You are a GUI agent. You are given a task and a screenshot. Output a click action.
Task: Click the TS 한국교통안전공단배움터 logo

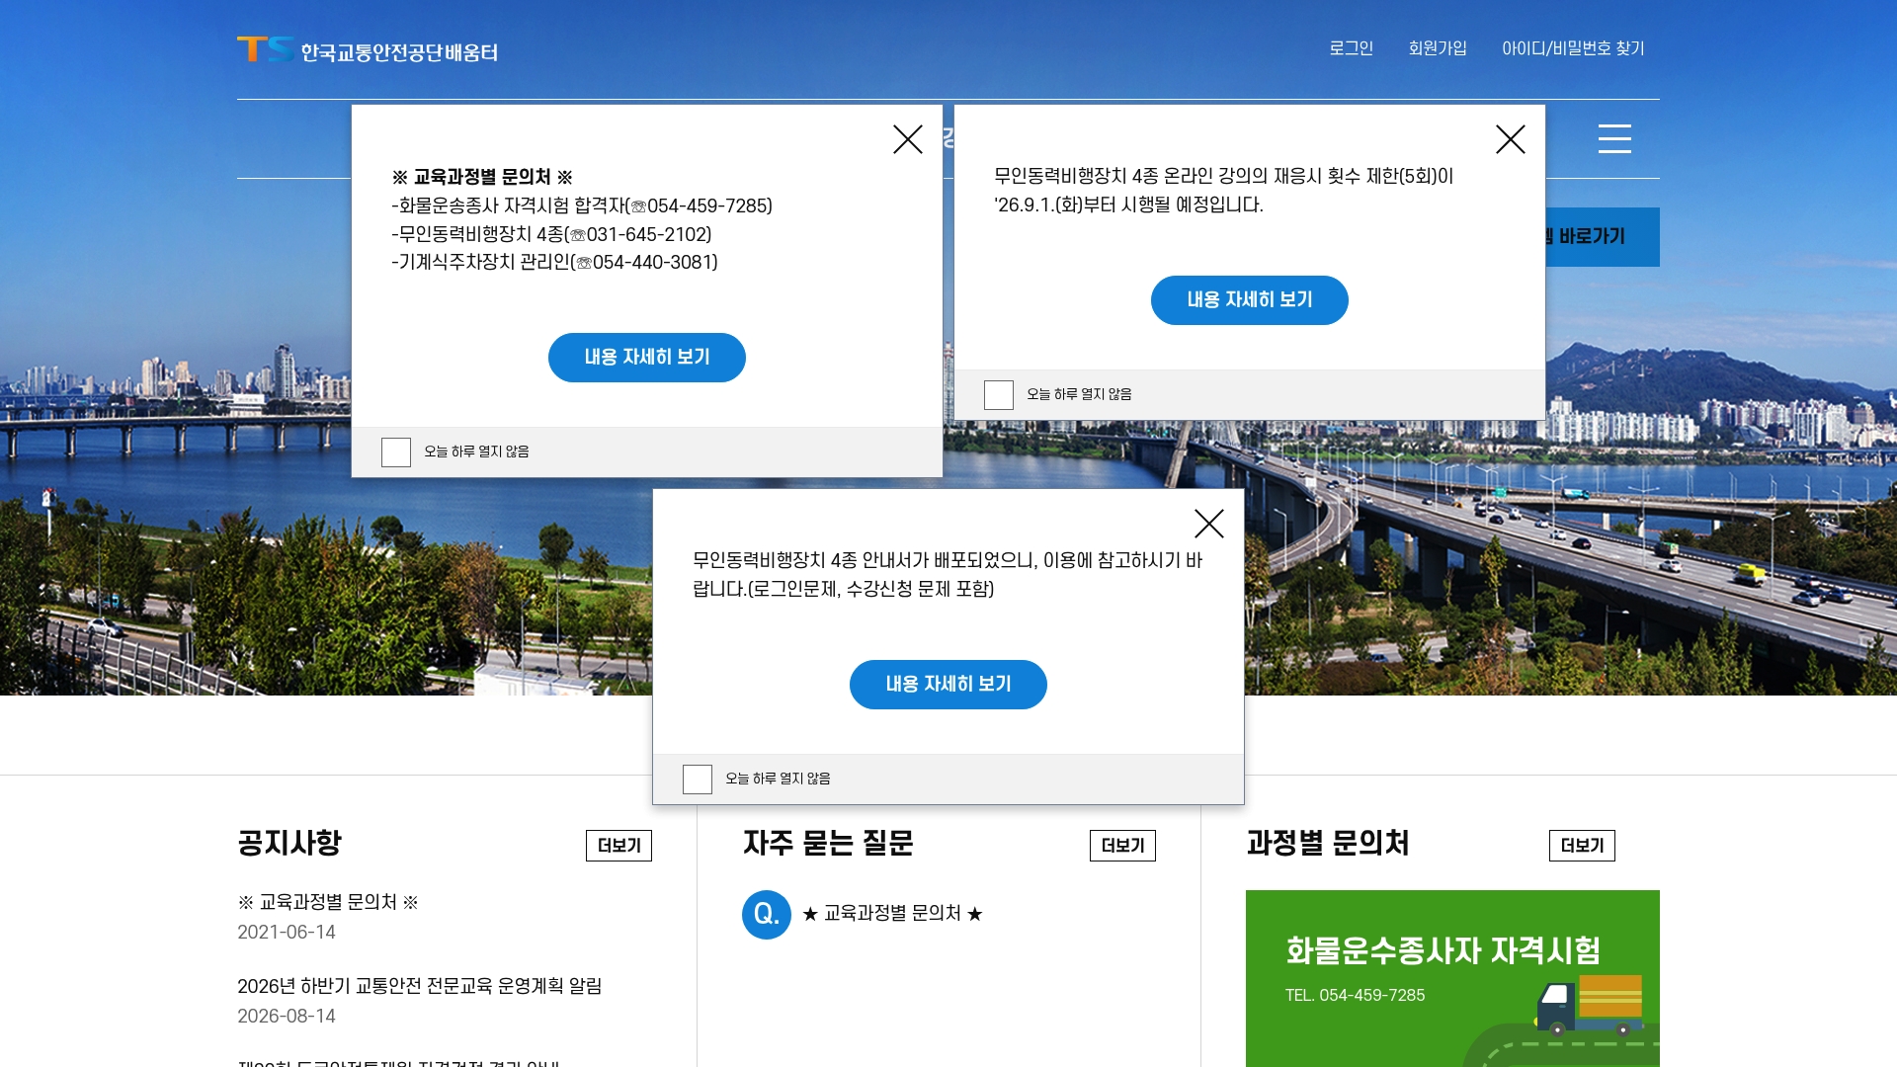[368, 50]
